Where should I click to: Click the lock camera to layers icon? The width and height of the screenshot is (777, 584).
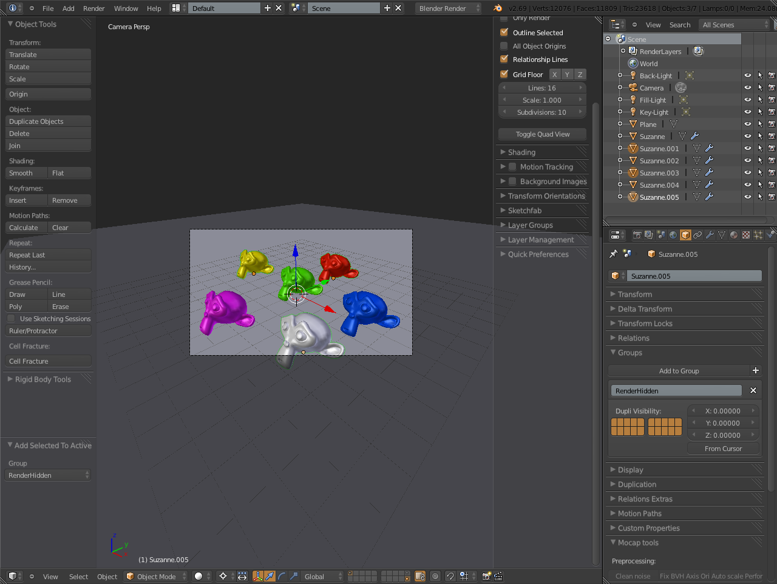(420, 576)
